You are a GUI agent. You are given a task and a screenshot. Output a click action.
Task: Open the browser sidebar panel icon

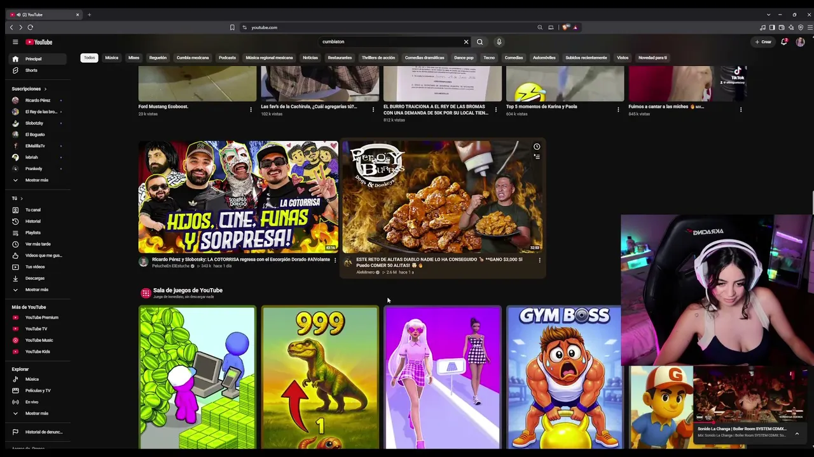click(772, 27)
